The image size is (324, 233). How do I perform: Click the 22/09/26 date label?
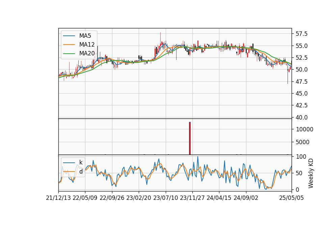(112, 198)
